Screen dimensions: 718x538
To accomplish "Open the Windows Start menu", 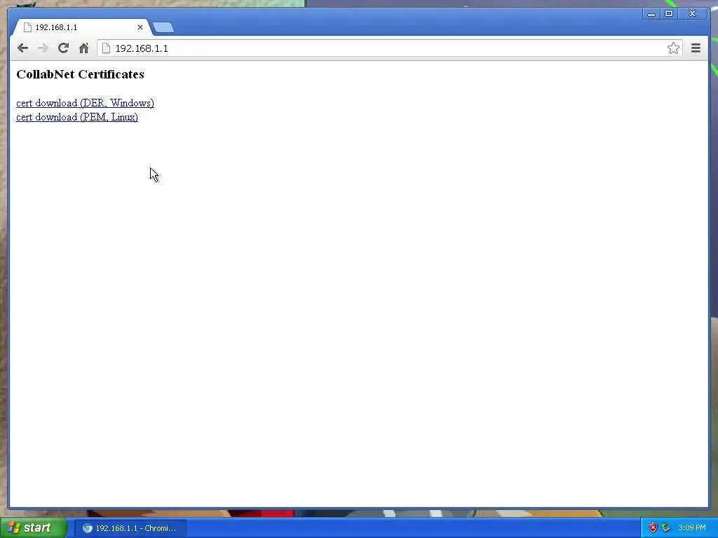I will tap(34, 528).
